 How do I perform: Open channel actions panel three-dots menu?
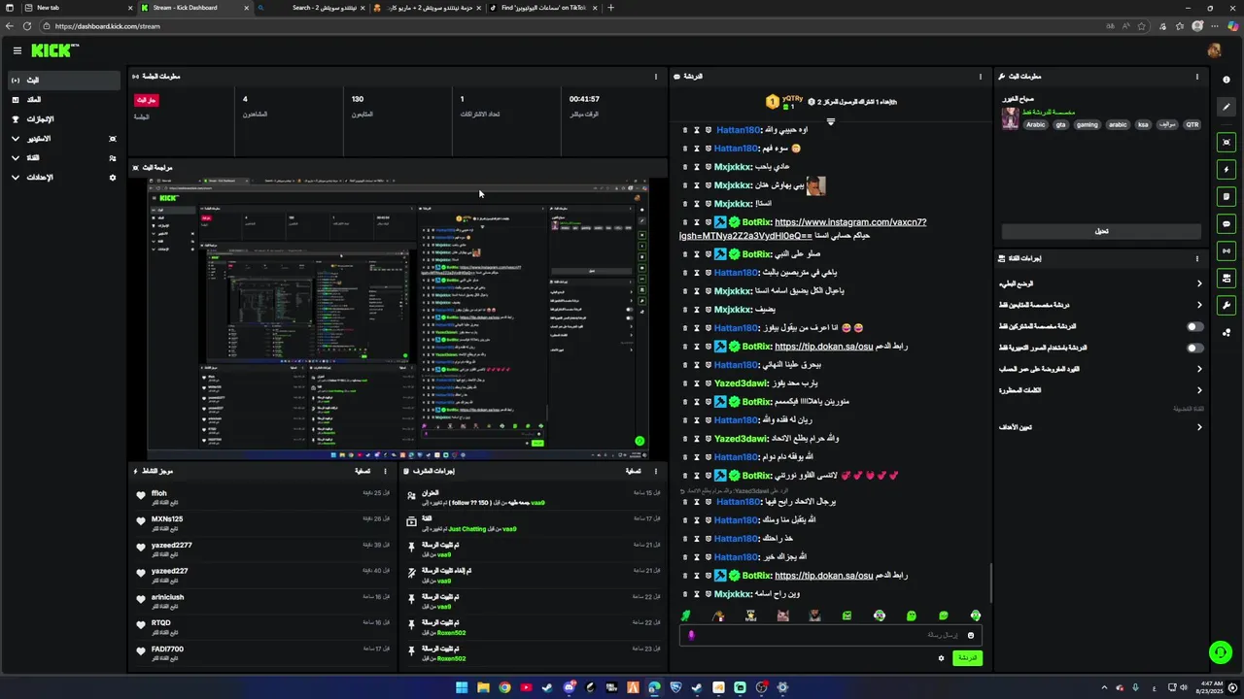[1196, 259]
